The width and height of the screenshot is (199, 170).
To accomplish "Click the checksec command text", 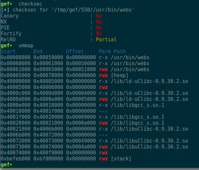I will click(x=30, y=4).
